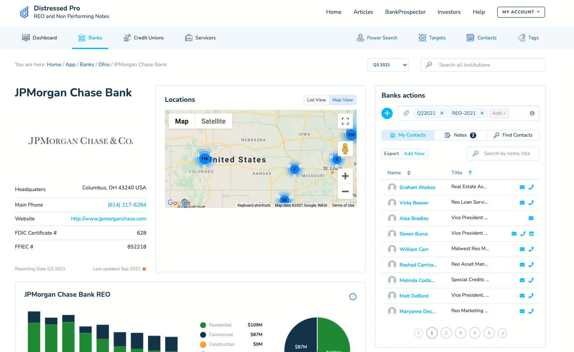This screenshot has width=574, height=352.
Task: Show the Satellite layer
Action: point(214,121)
